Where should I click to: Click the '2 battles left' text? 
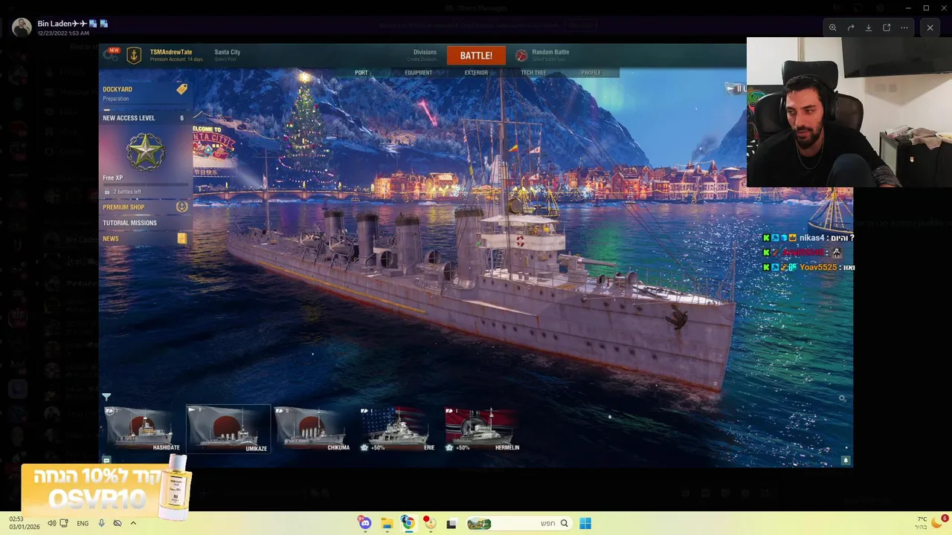(x=127, y=192)
